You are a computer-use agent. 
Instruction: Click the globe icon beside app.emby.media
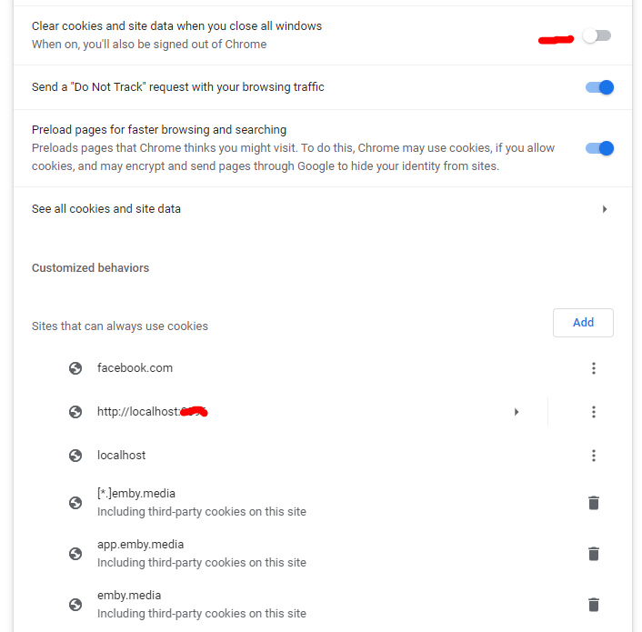(75, 554)
